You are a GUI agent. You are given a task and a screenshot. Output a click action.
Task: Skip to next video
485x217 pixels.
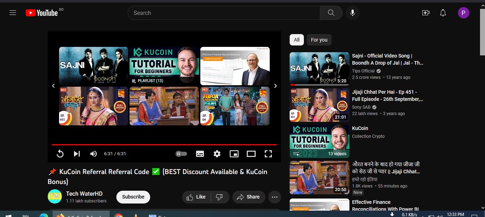77,154
